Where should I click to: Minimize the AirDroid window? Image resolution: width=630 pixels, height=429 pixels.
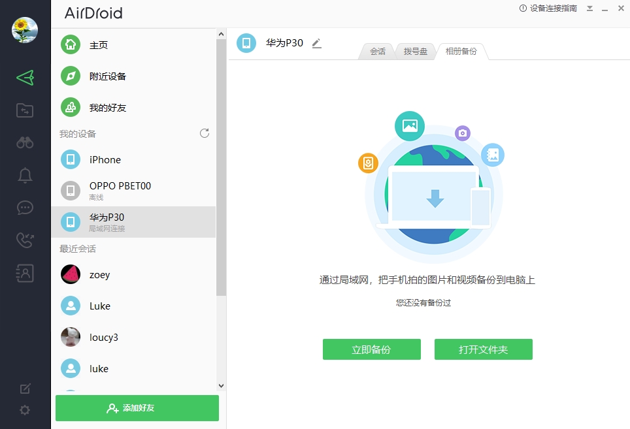pos(605,8)
